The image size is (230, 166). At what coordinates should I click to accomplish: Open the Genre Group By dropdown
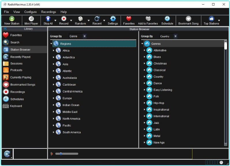pyautogui.click(x=78, y=36)
